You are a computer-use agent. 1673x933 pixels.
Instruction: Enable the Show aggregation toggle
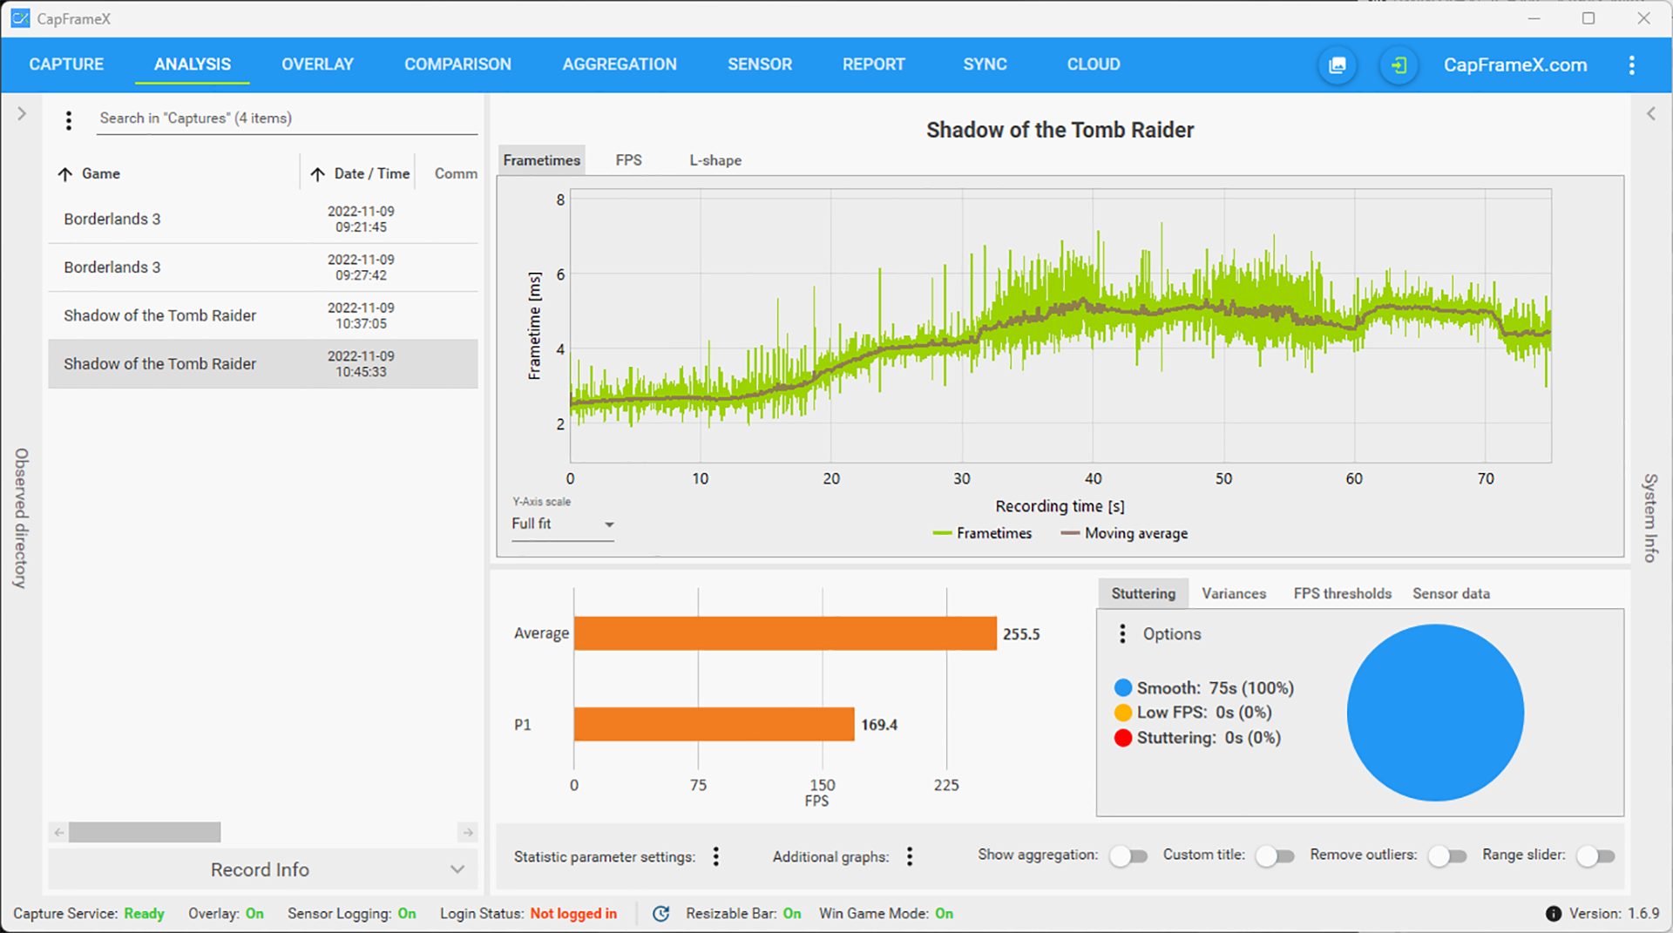point(1128,856)
